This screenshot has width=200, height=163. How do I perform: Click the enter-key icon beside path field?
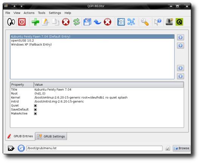point(168,148)
